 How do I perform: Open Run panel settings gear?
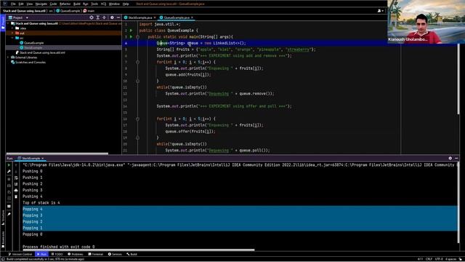point(450,159)
